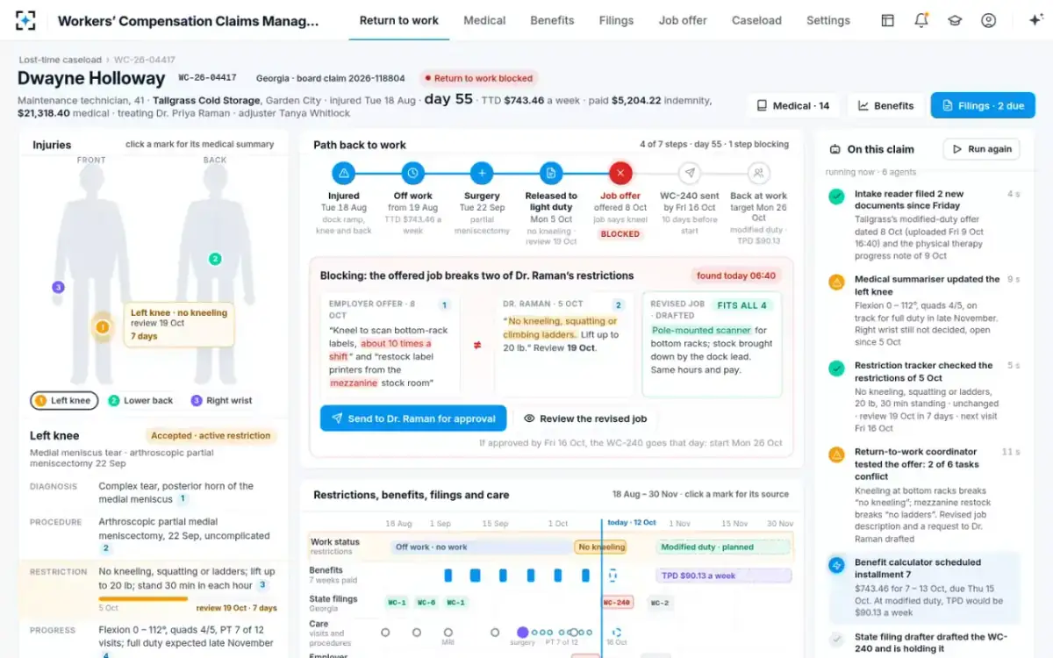Open the layout panel icon
1053x658 pixels.
point(887,20)
